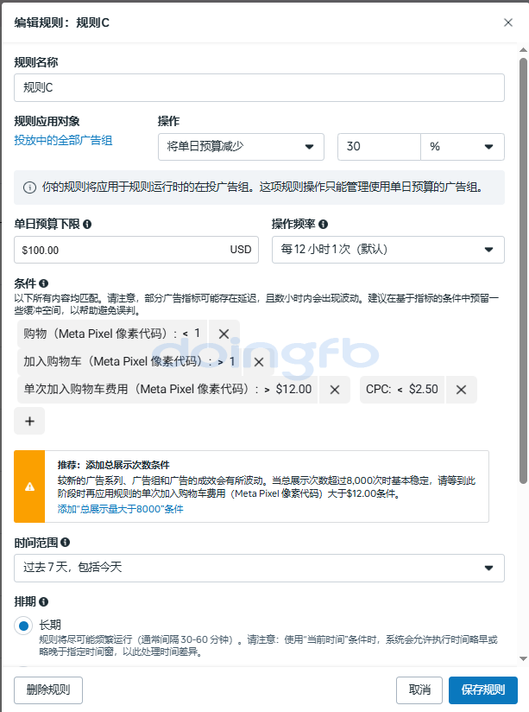Show info tooltip for 排期
Viewport: 529px width, 712px height.
click(43, 601)
